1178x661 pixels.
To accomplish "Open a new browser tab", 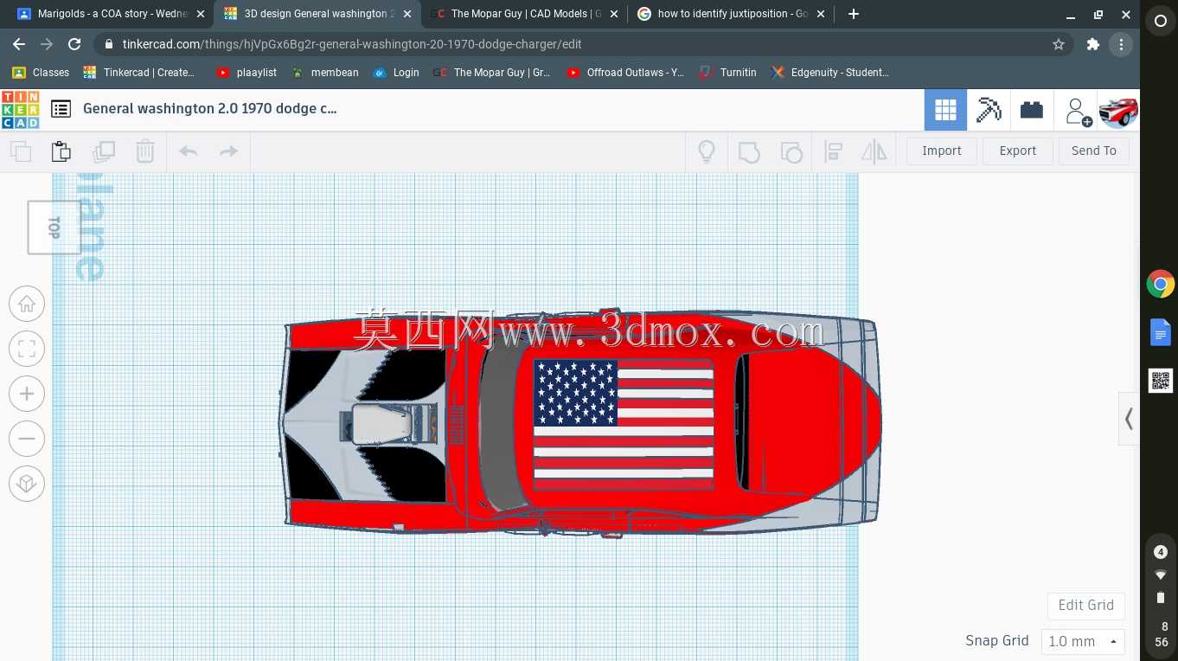I will [x=854, y=14].
